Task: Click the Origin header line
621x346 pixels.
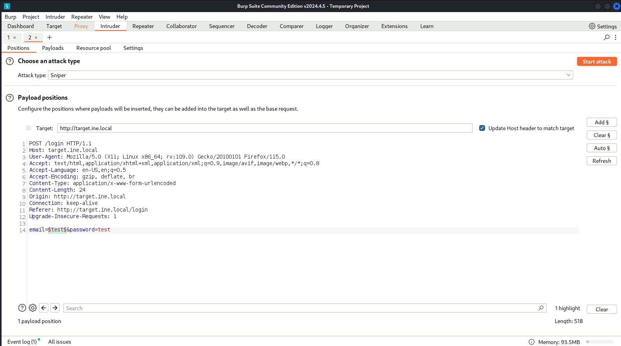Action: point(78,197)
